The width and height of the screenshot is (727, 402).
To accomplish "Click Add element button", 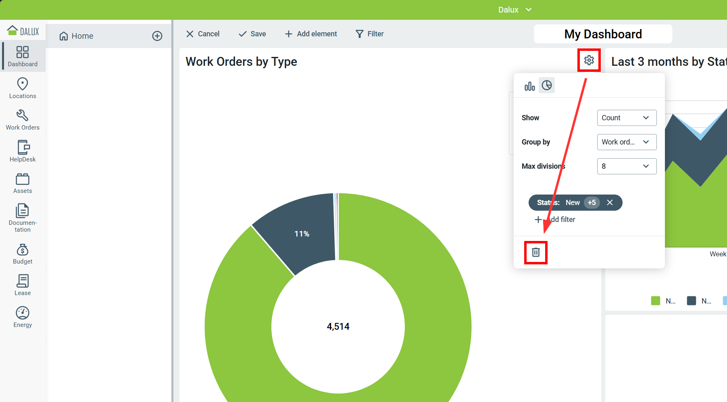I will [x=311, y=34].
